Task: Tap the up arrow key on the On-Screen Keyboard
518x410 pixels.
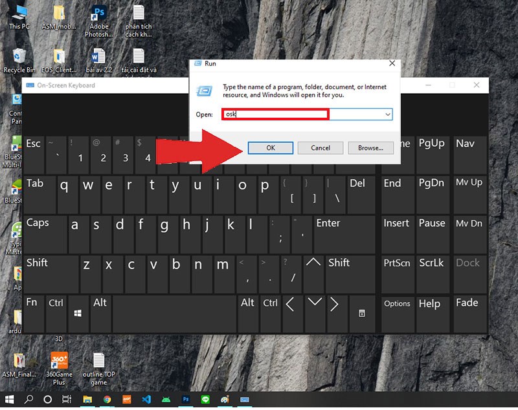Action: click(313, 274)
